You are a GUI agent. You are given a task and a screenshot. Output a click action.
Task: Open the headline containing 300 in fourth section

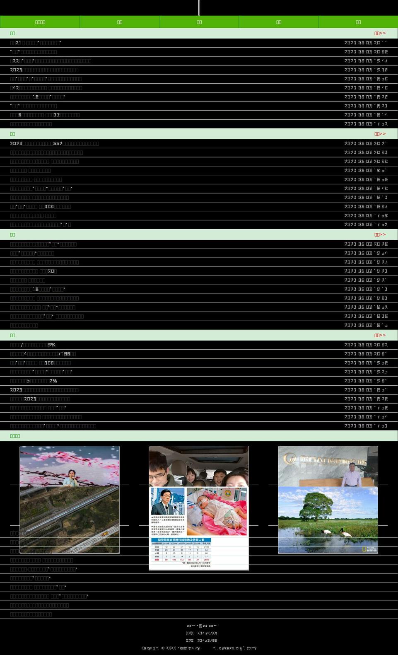coord(40,363)
